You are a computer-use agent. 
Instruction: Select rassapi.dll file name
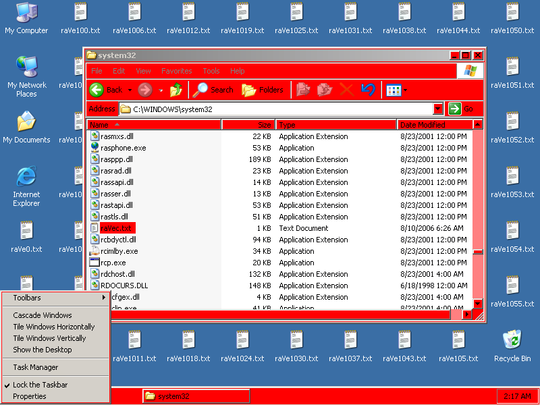pos(117,182)
